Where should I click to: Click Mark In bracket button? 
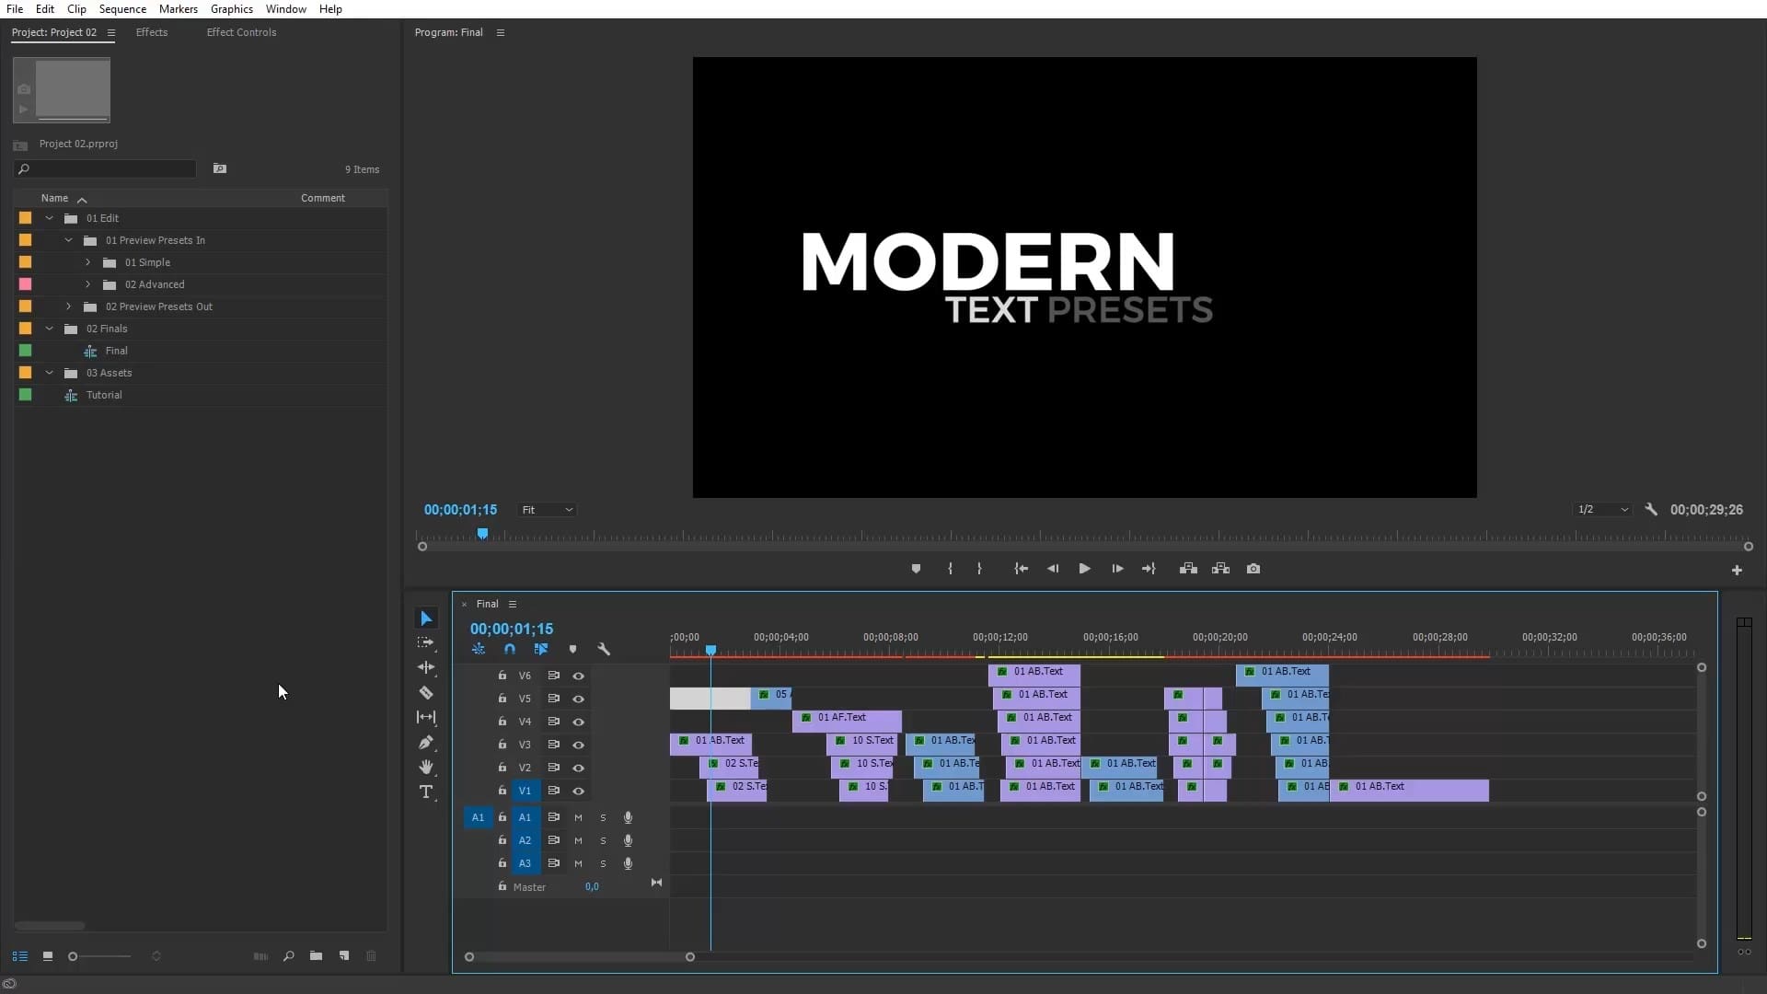click(950, 569)
